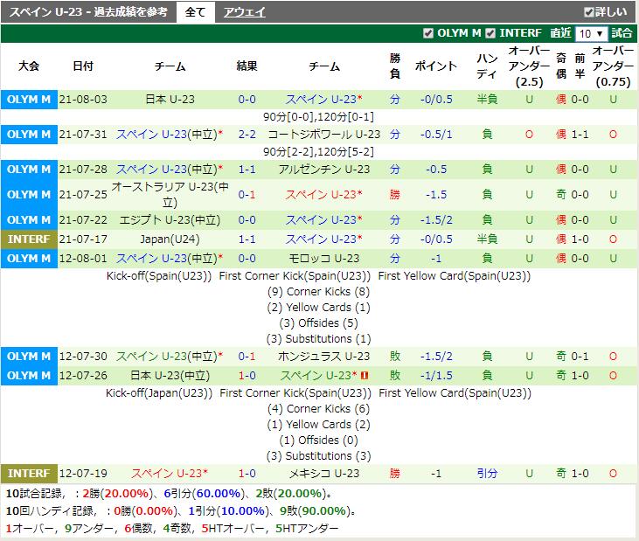Click -1.5/2 handicap for 21-07-22
The image size is (639, 541).
(x=436, y=220)
